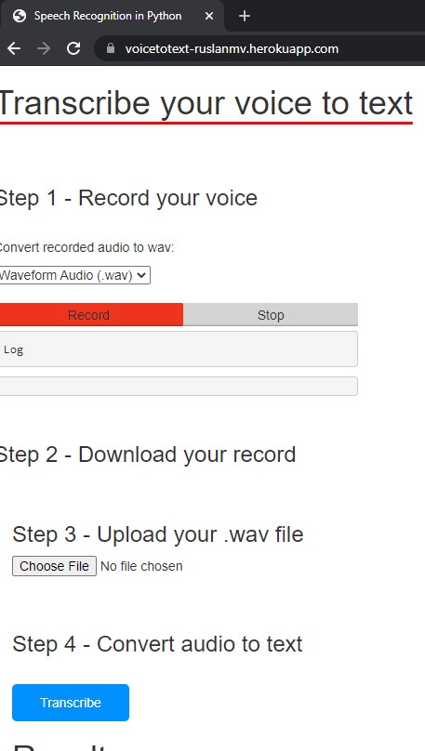Click the No file chosen text
The width and height of the screenshot is (425, 751).
141,566
